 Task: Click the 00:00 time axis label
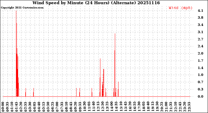(3, 107)
